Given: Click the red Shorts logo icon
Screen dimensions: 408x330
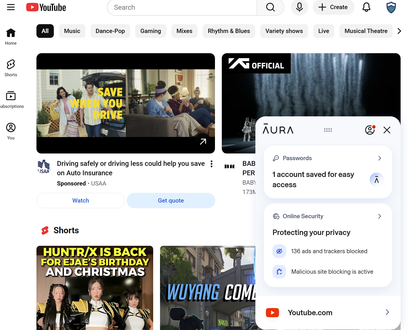Looking at the screenshot, I should 45,230.
